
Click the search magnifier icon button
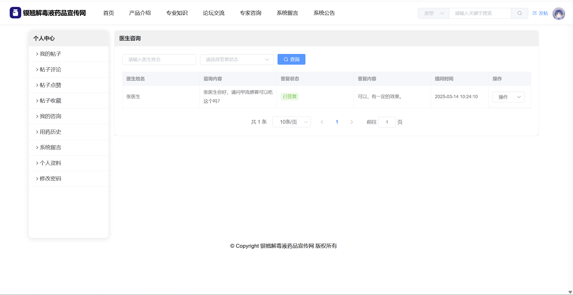[519, 13]
